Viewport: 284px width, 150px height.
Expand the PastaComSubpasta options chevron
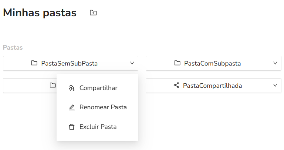(x=275, y=63)
